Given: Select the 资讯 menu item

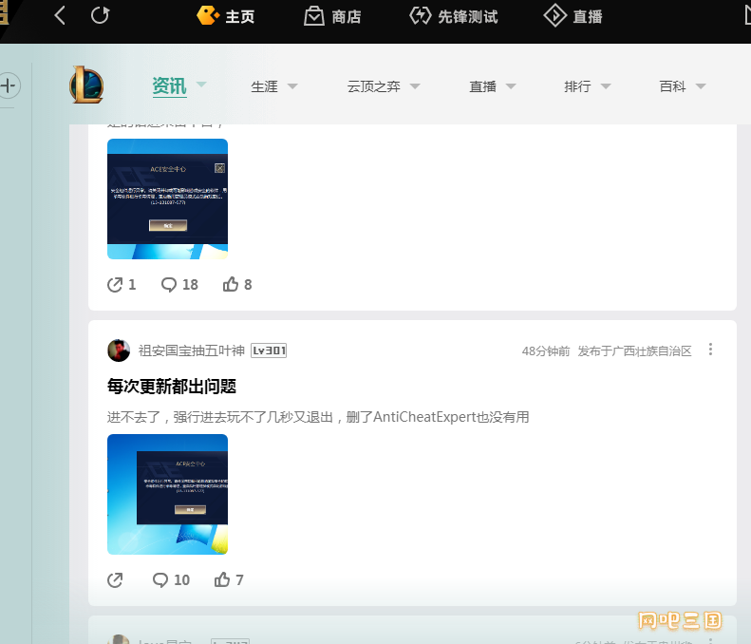Looking at the screenshot, I should [170, 86].
